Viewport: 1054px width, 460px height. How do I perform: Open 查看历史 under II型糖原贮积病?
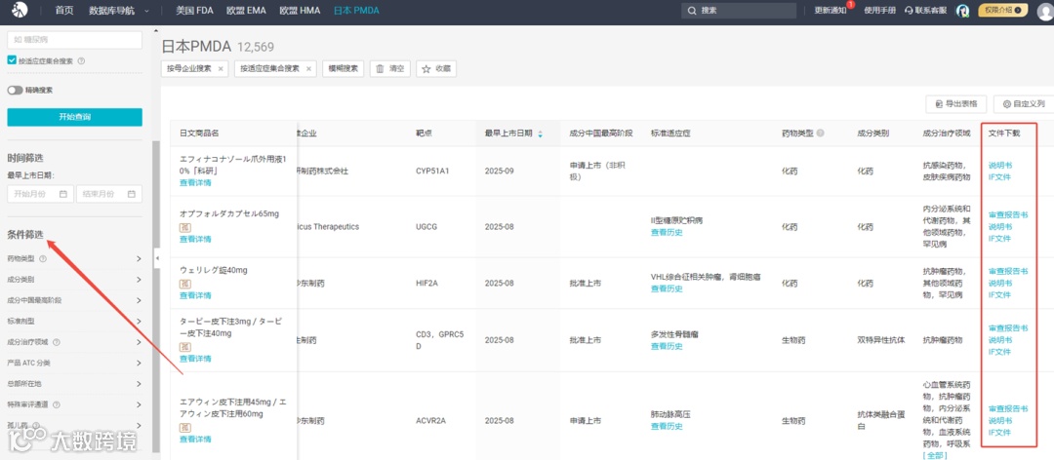pyautogui.click(x=667, y=232)
